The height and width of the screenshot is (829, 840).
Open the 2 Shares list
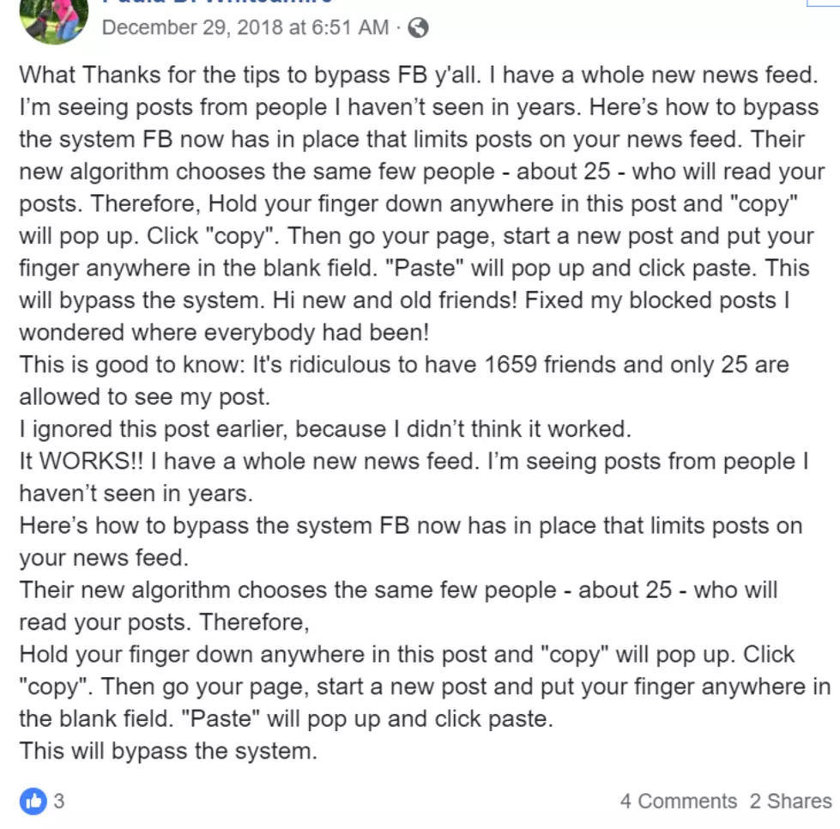click(790, 802)
